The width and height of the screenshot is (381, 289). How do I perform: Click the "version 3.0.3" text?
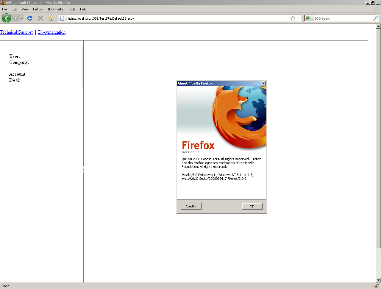(193, 152)
